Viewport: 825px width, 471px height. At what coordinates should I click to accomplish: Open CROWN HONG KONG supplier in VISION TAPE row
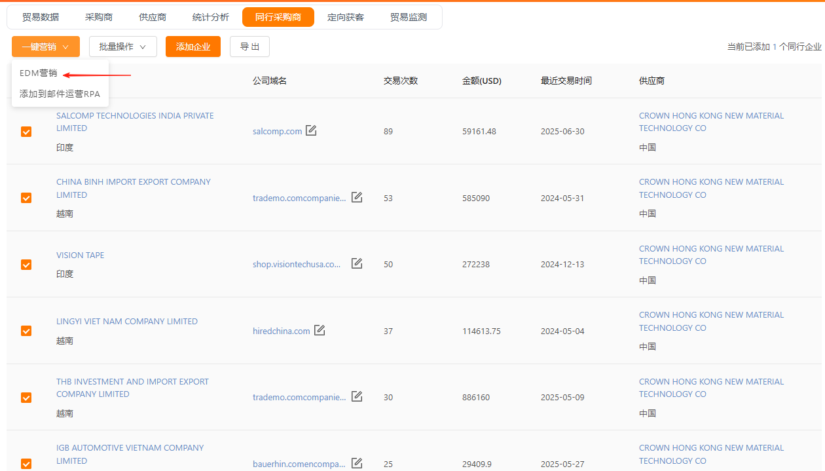coord(711,255)
